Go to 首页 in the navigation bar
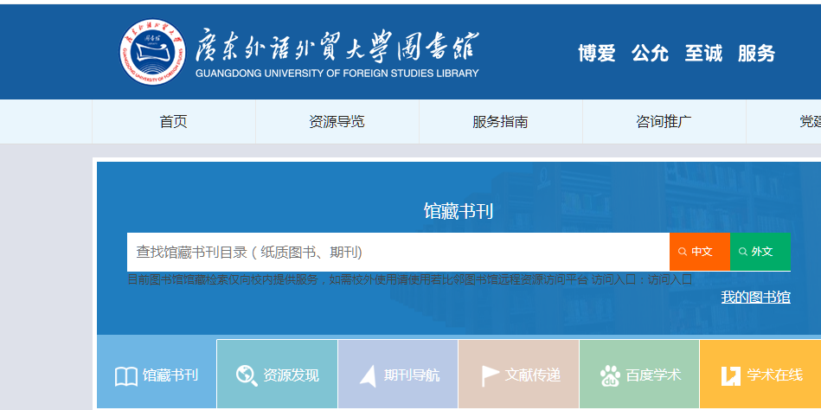The height and width of the screenshot is (410, 821). click(x=173, y=122)
